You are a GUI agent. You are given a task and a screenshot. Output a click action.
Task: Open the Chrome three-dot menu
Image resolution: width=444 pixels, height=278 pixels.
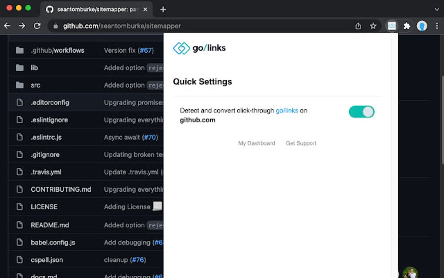tap(437, 26)
